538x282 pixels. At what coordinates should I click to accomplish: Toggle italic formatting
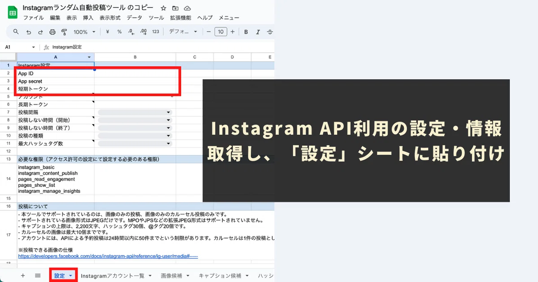pos(258,32)
